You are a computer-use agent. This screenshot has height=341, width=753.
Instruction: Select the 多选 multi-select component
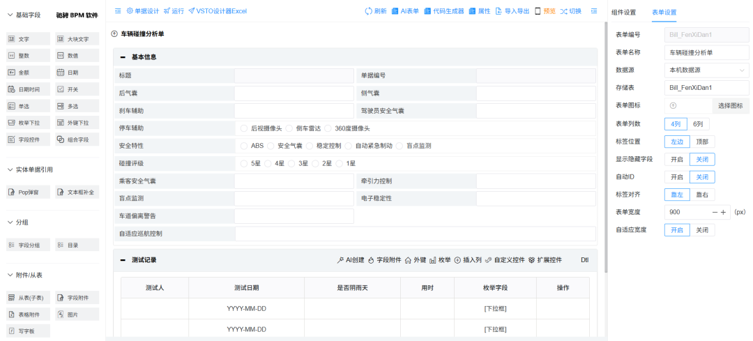(77, 106)
